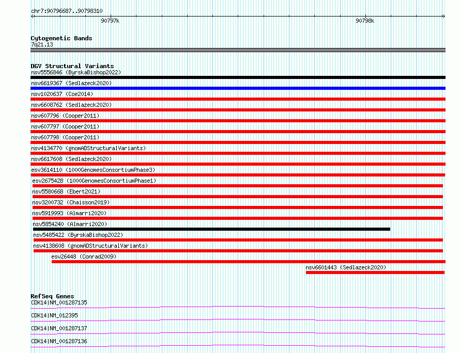Click the short red bar of nsv6601443
The width and height of the screenshot is (460, 353).
375,272
